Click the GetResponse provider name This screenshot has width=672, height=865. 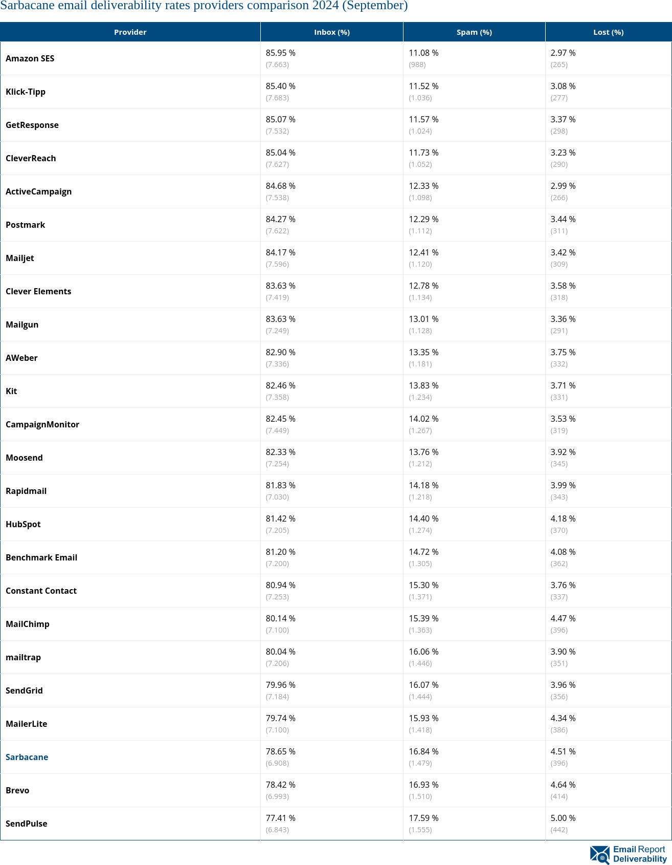click(32, 125)
